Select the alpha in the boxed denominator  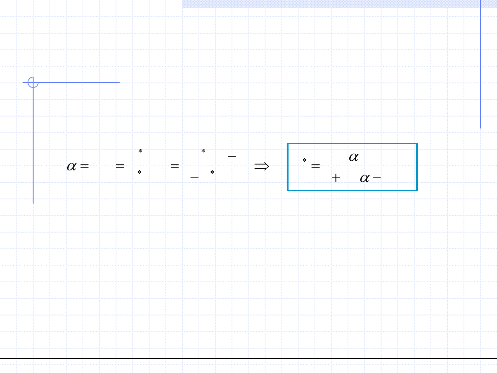[364, 178]
